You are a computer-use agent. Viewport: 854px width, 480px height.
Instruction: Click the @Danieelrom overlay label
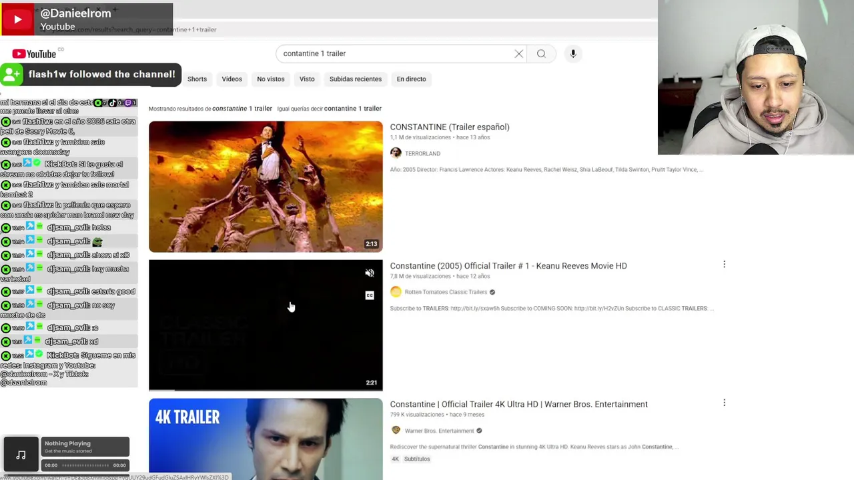point(75,13)
